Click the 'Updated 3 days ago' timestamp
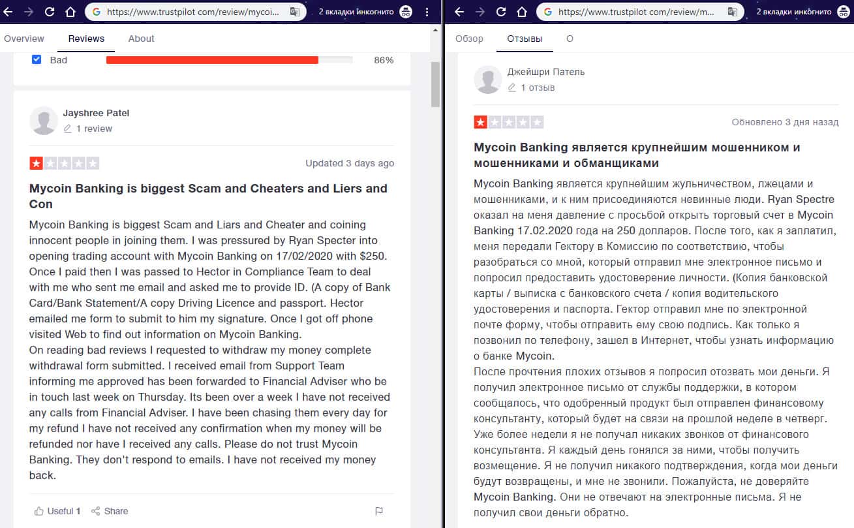 pos(350,163)
